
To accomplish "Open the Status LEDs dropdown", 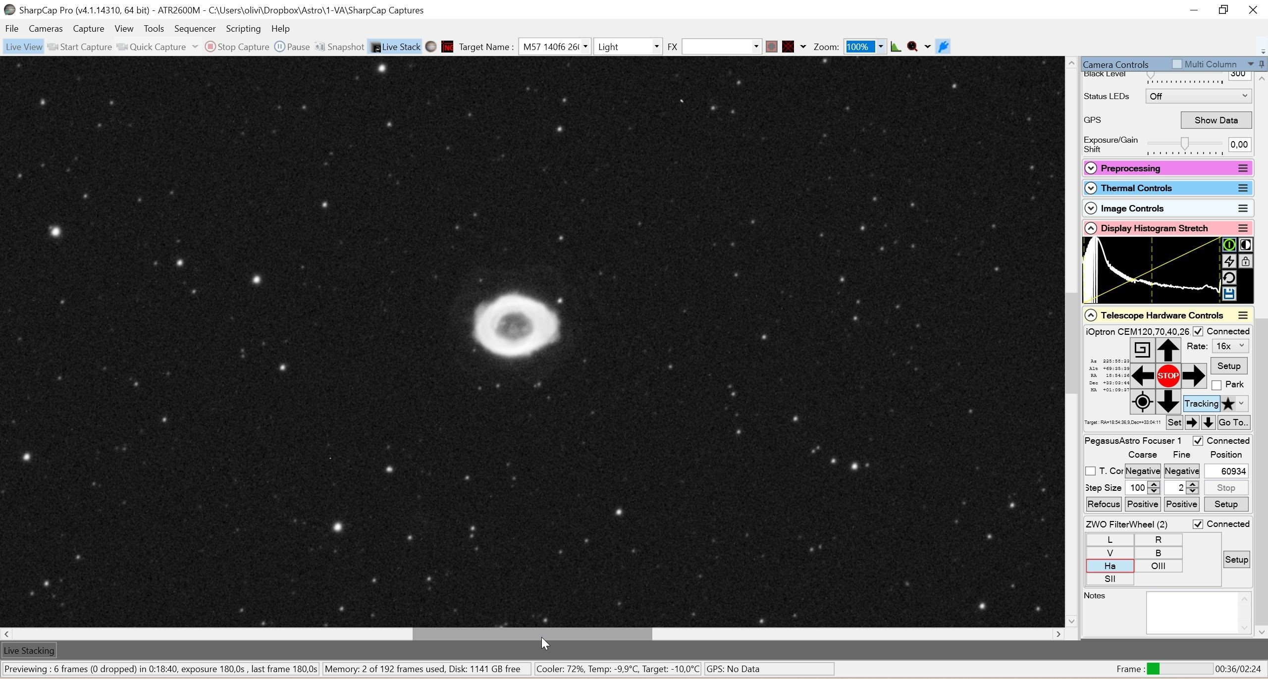I will (x=1198, y=97).
